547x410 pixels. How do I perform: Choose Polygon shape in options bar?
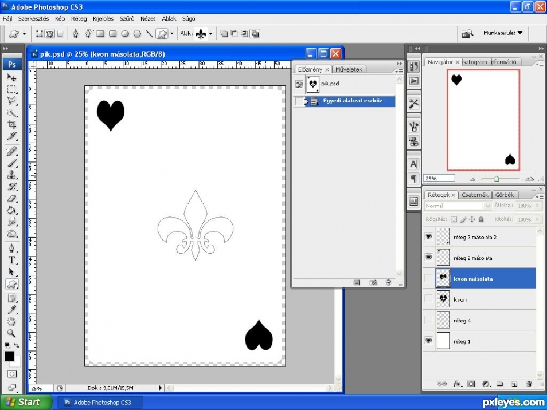pyautogui.click(x=137, y=34)
